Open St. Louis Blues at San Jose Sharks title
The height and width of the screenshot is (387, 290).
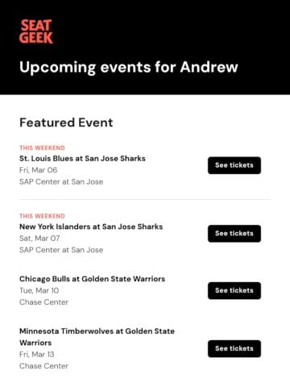tap(82, 159)
